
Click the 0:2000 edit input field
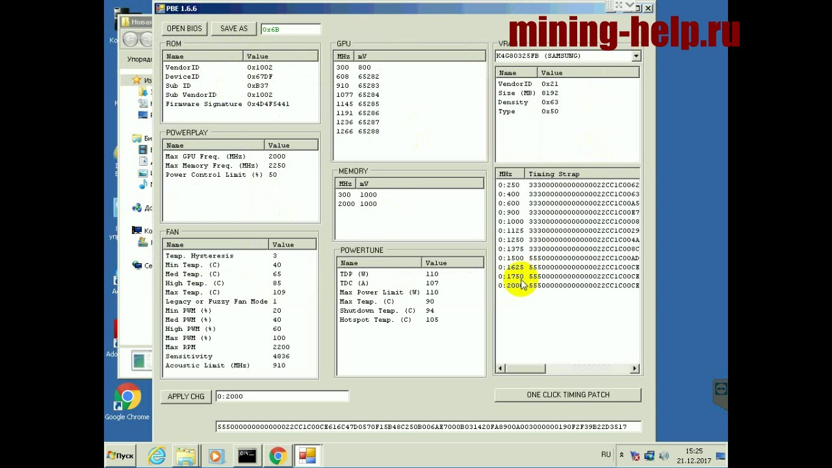click(281, 396)
